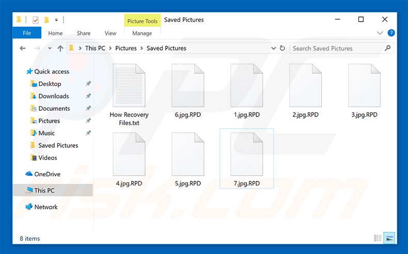
Task: Select Downloads in Quick access
Action: pos(53,96)
